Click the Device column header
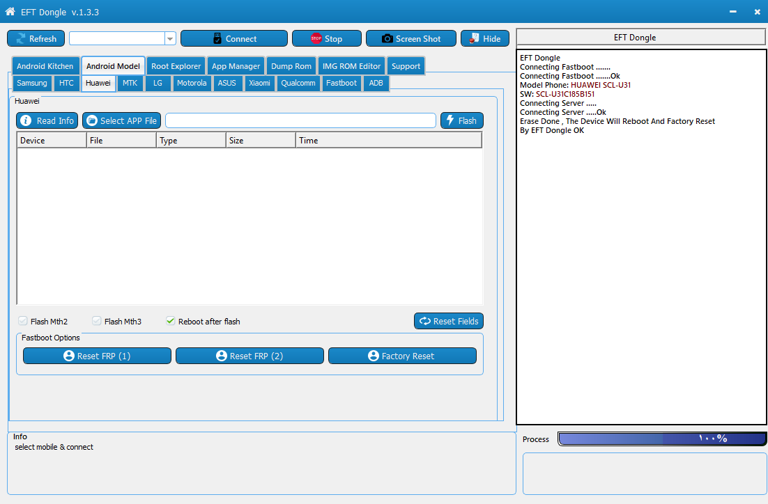 (x=52, y=141)
